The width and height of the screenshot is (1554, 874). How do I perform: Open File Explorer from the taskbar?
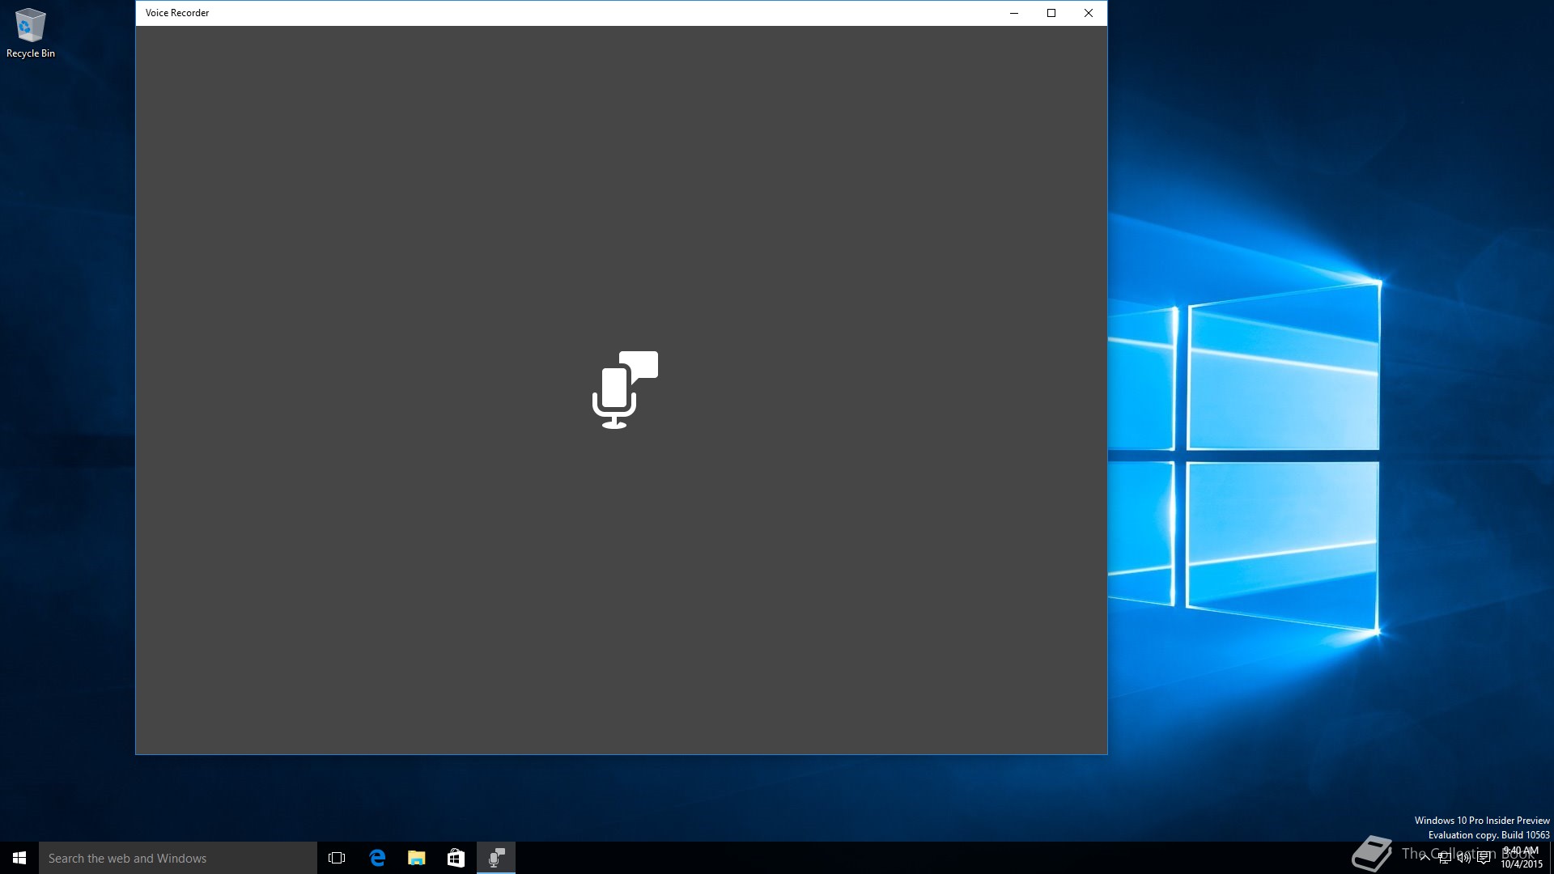click(x=417, y=858)
